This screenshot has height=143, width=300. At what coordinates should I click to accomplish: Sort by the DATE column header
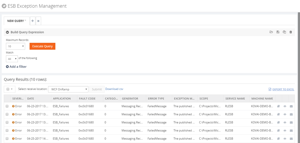[x=38, y=99]
